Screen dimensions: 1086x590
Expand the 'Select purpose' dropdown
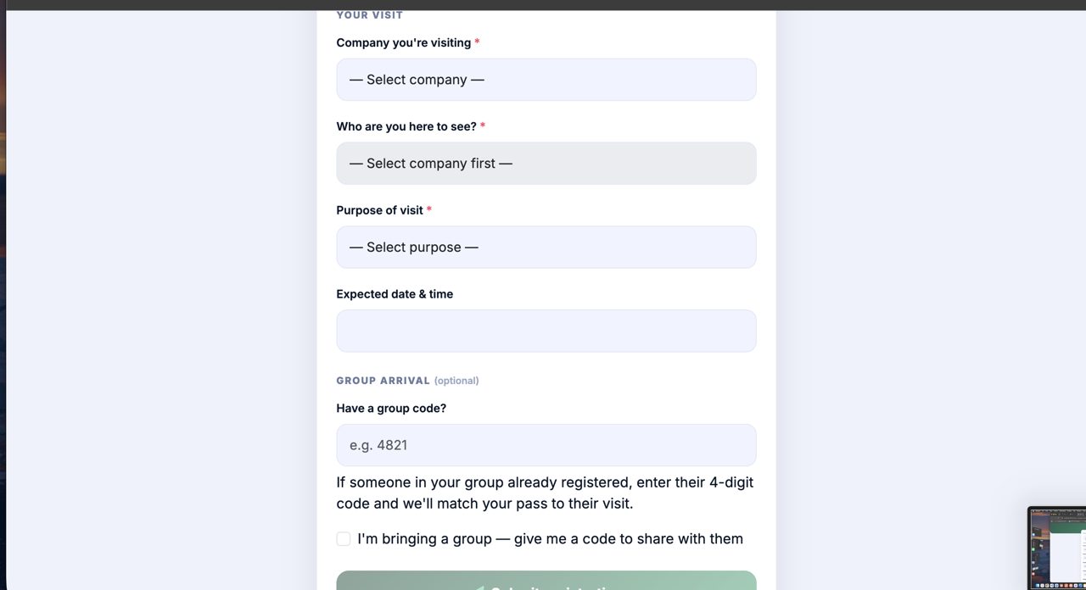click(546, 248)
